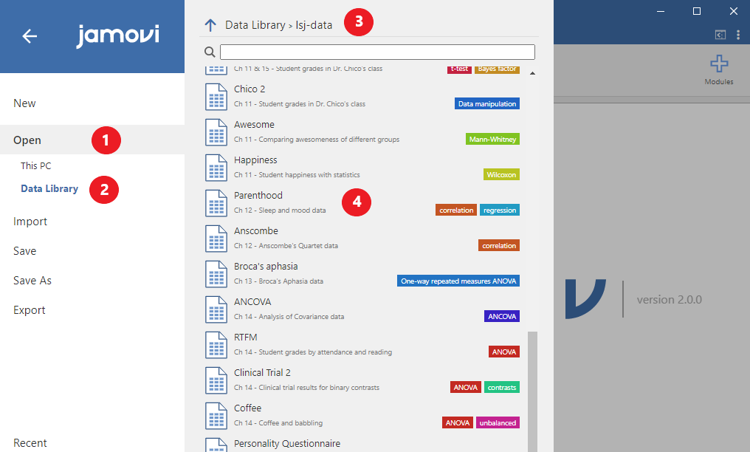The width and height of the screenshot is (750, 452).
Task: Click 'Ch 14 - Coffee and babbling' description
Action: 278,422
